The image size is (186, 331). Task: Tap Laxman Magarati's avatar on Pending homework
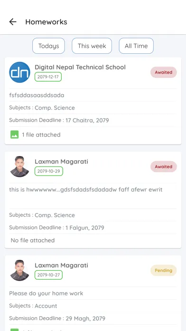(x=19, y=271)
